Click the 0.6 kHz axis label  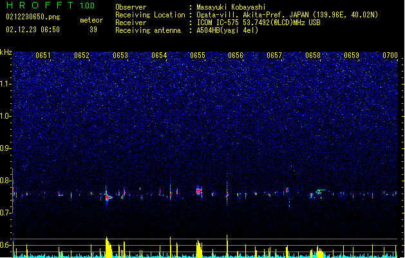pos(6,245)
